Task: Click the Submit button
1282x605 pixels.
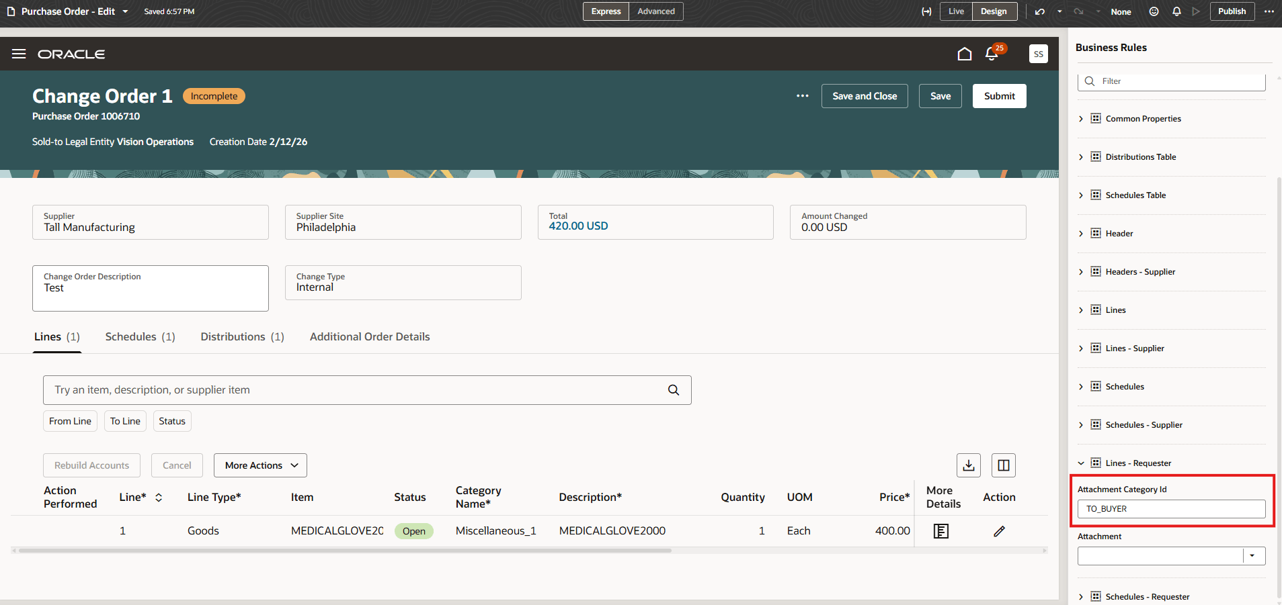Action: (999, 95)
